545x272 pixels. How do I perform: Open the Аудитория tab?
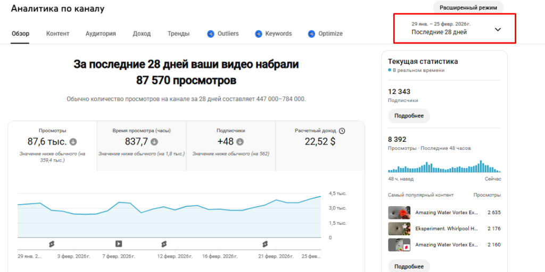[x=101, y=34]
